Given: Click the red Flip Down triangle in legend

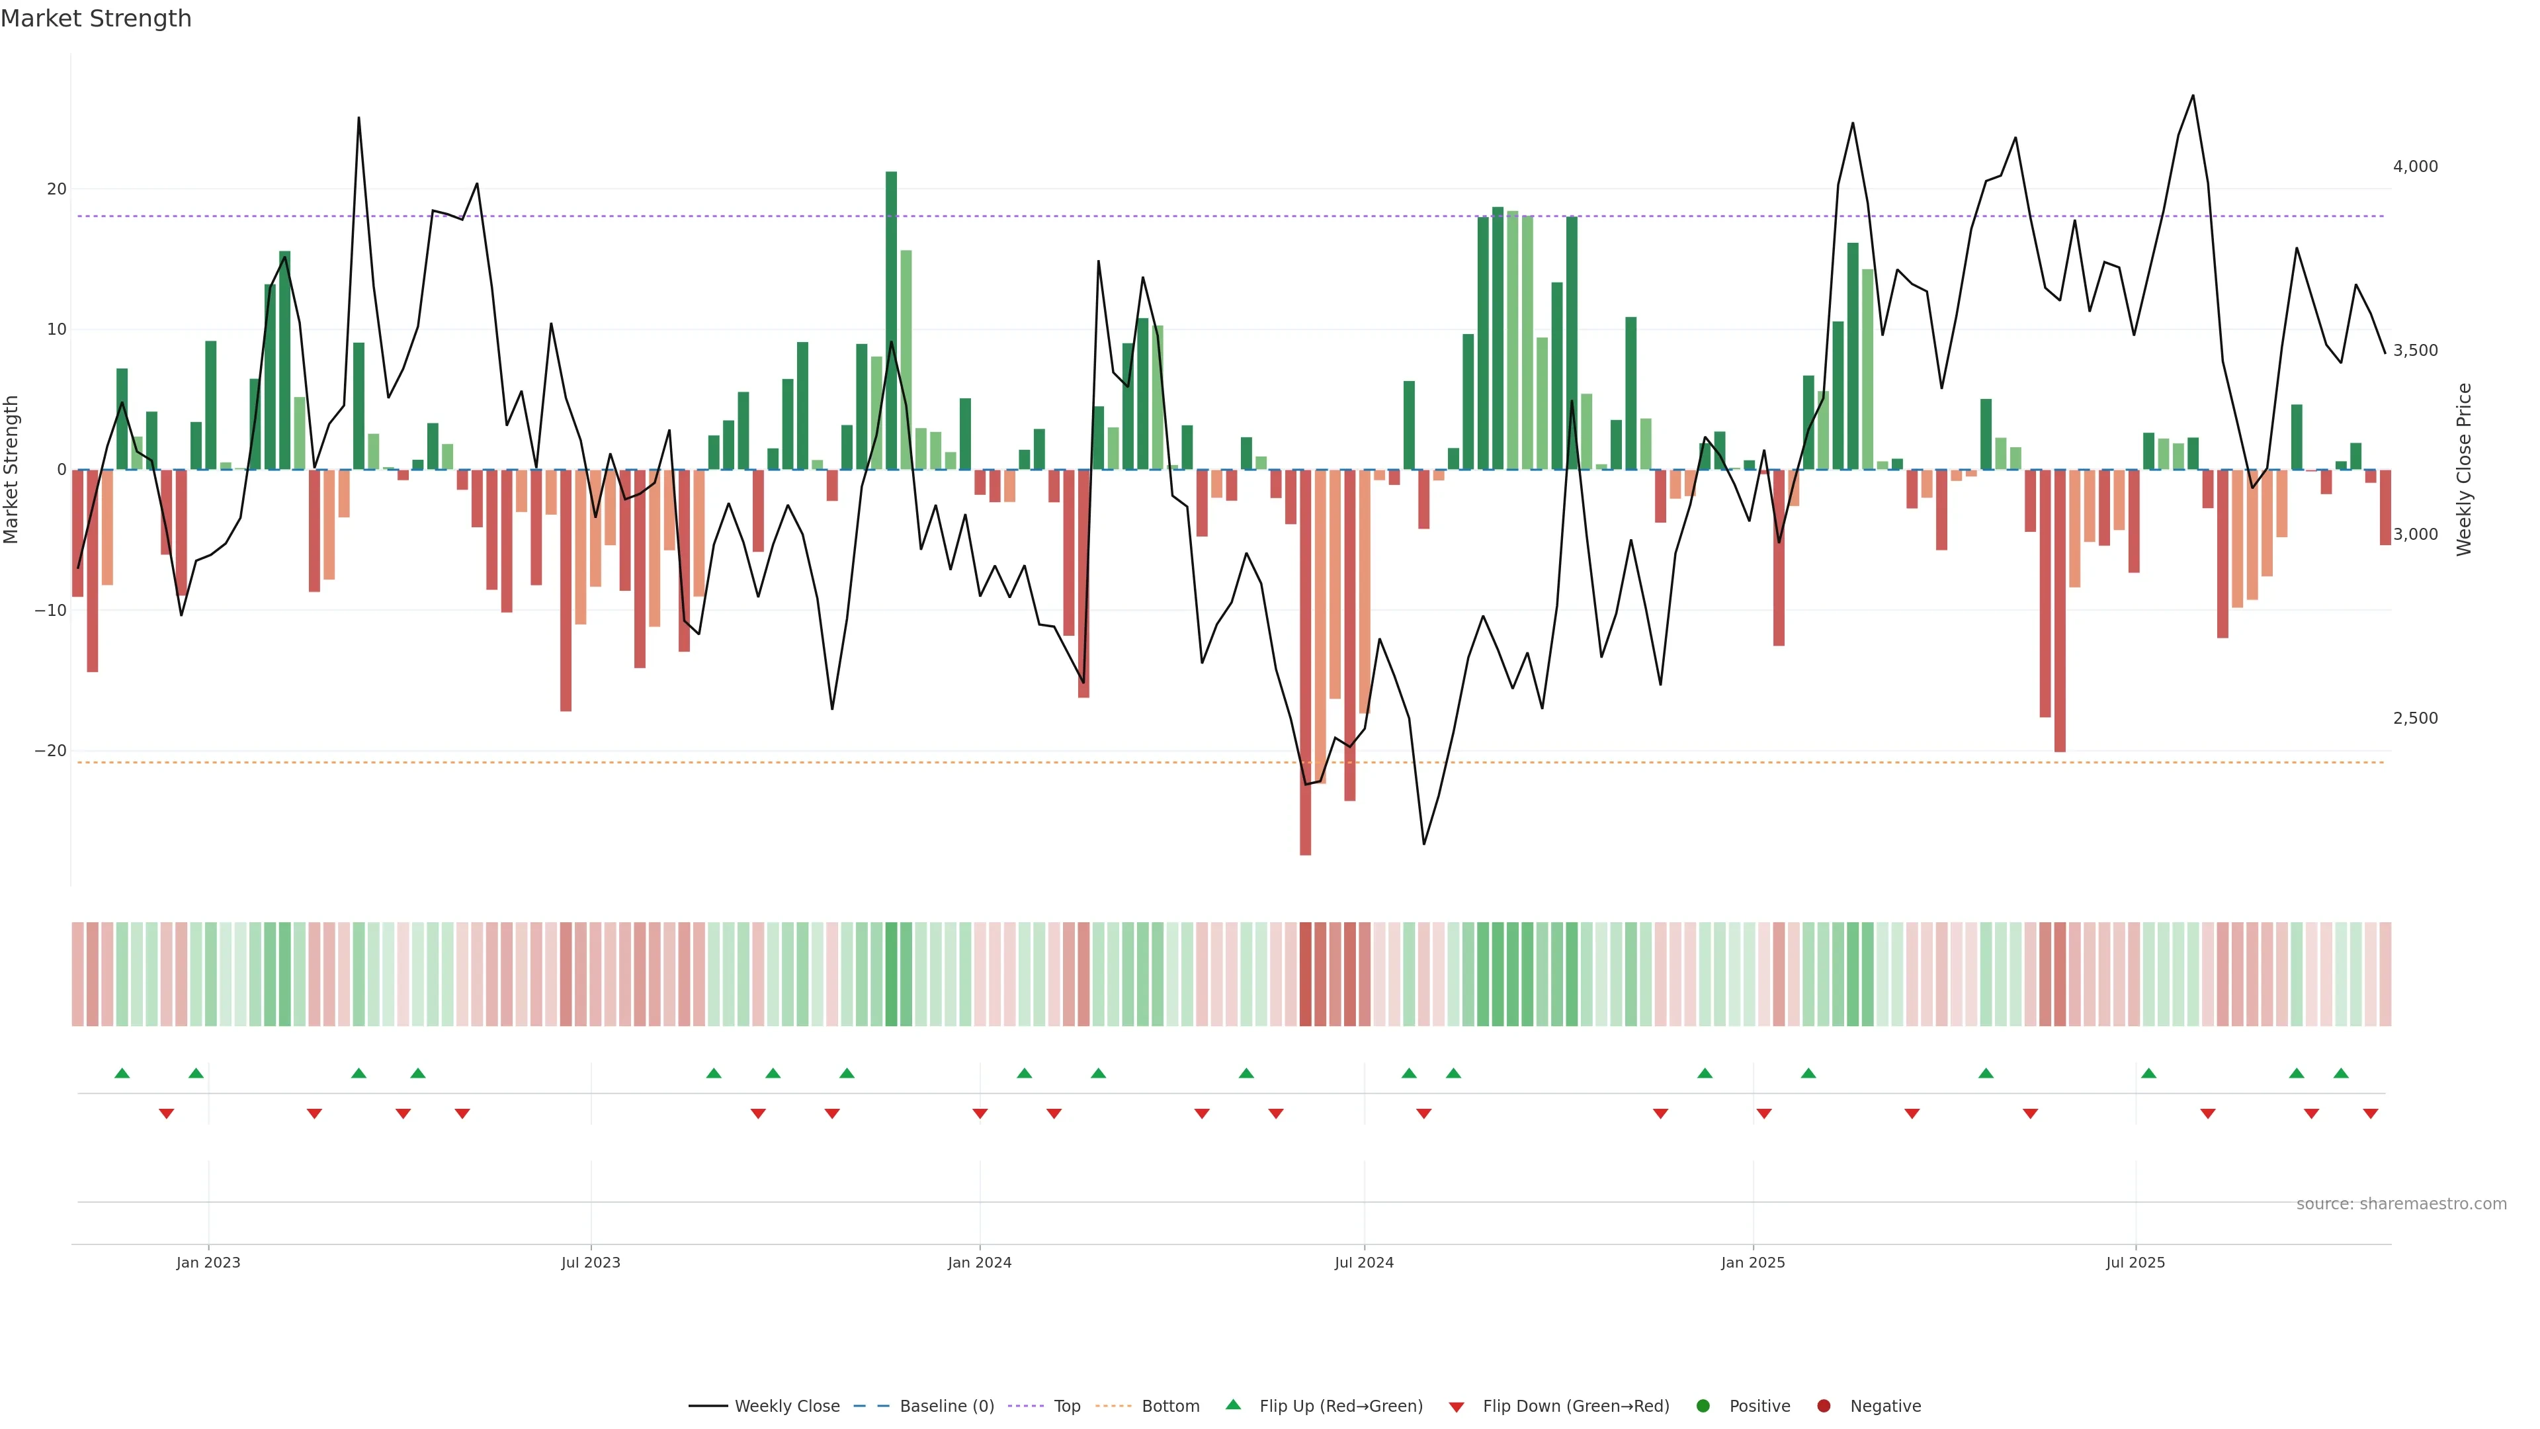Looking at the screenshot, I should (1457, 1407).
